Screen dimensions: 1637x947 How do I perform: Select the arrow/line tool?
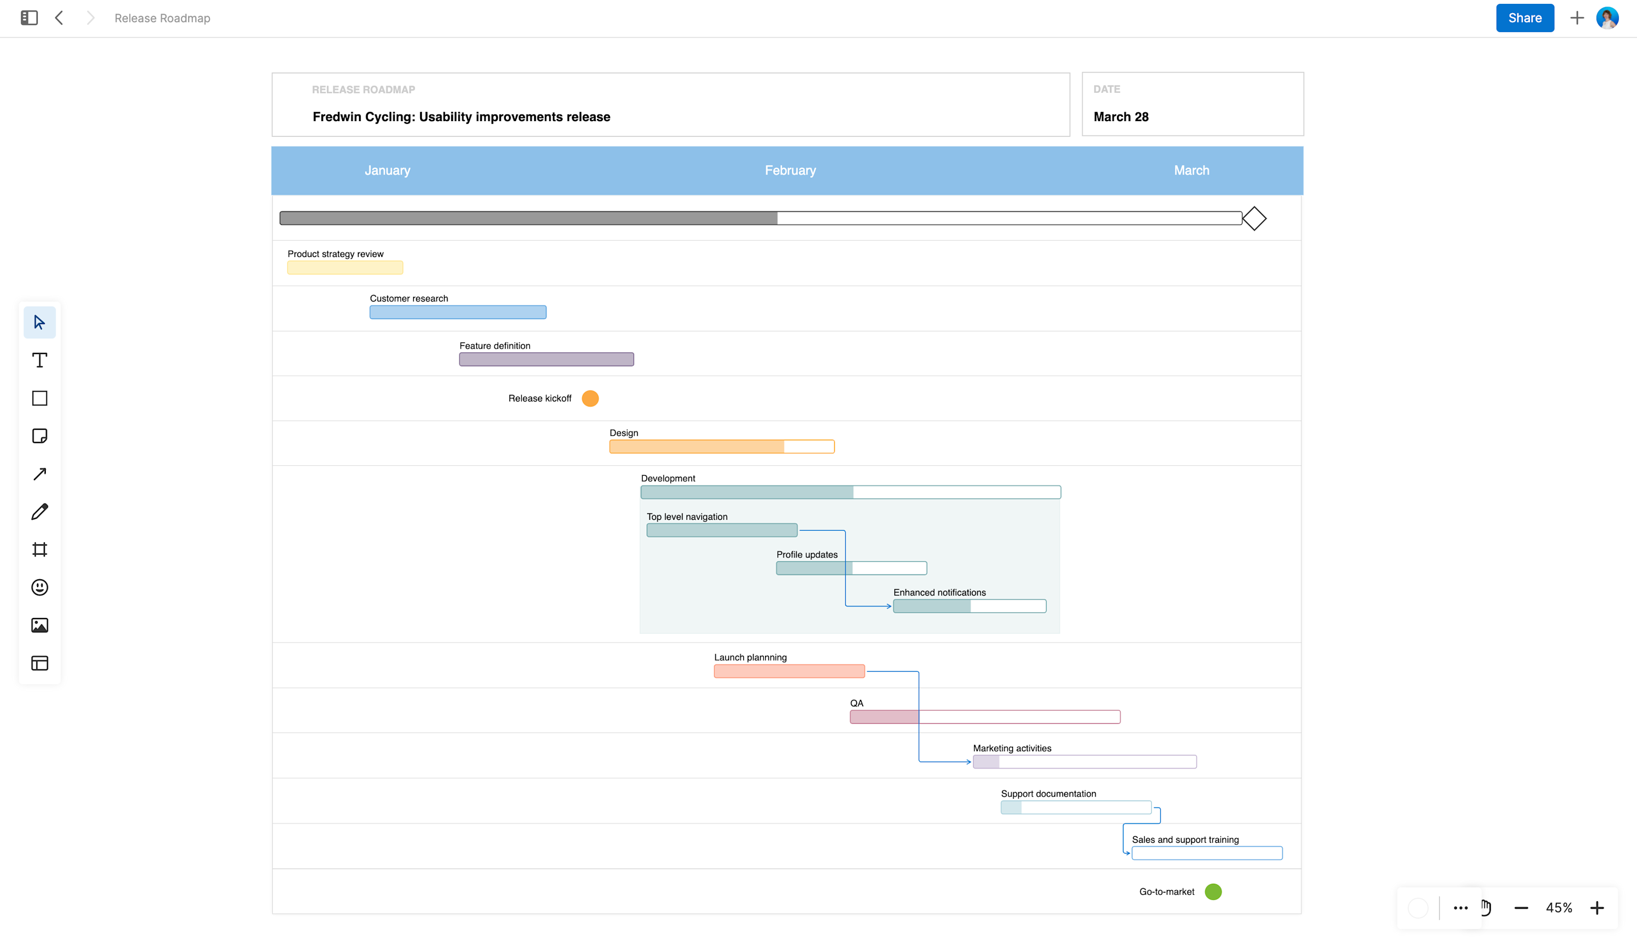click(x=40, y=474)
